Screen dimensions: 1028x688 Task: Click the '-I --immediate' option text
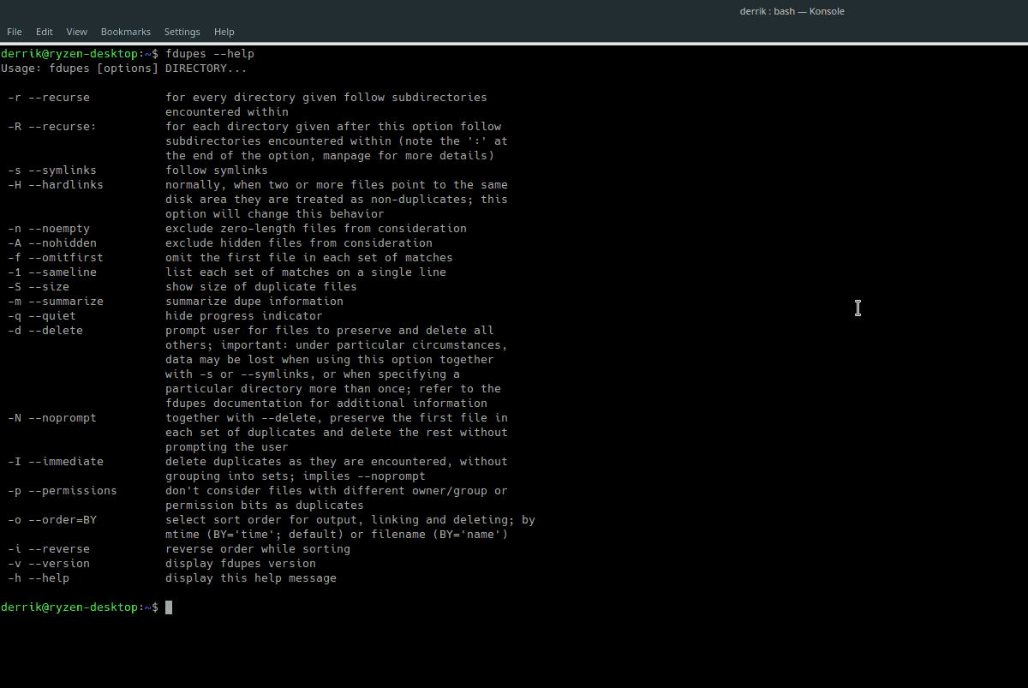pyautogui.click(x=56, y=462)
